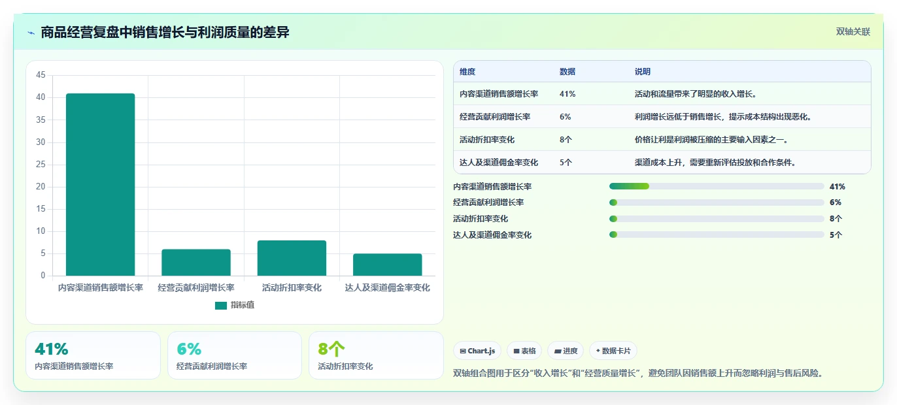The image size is (897, 405).
Task: Click the 表格 chip
Action: point(524,351)
